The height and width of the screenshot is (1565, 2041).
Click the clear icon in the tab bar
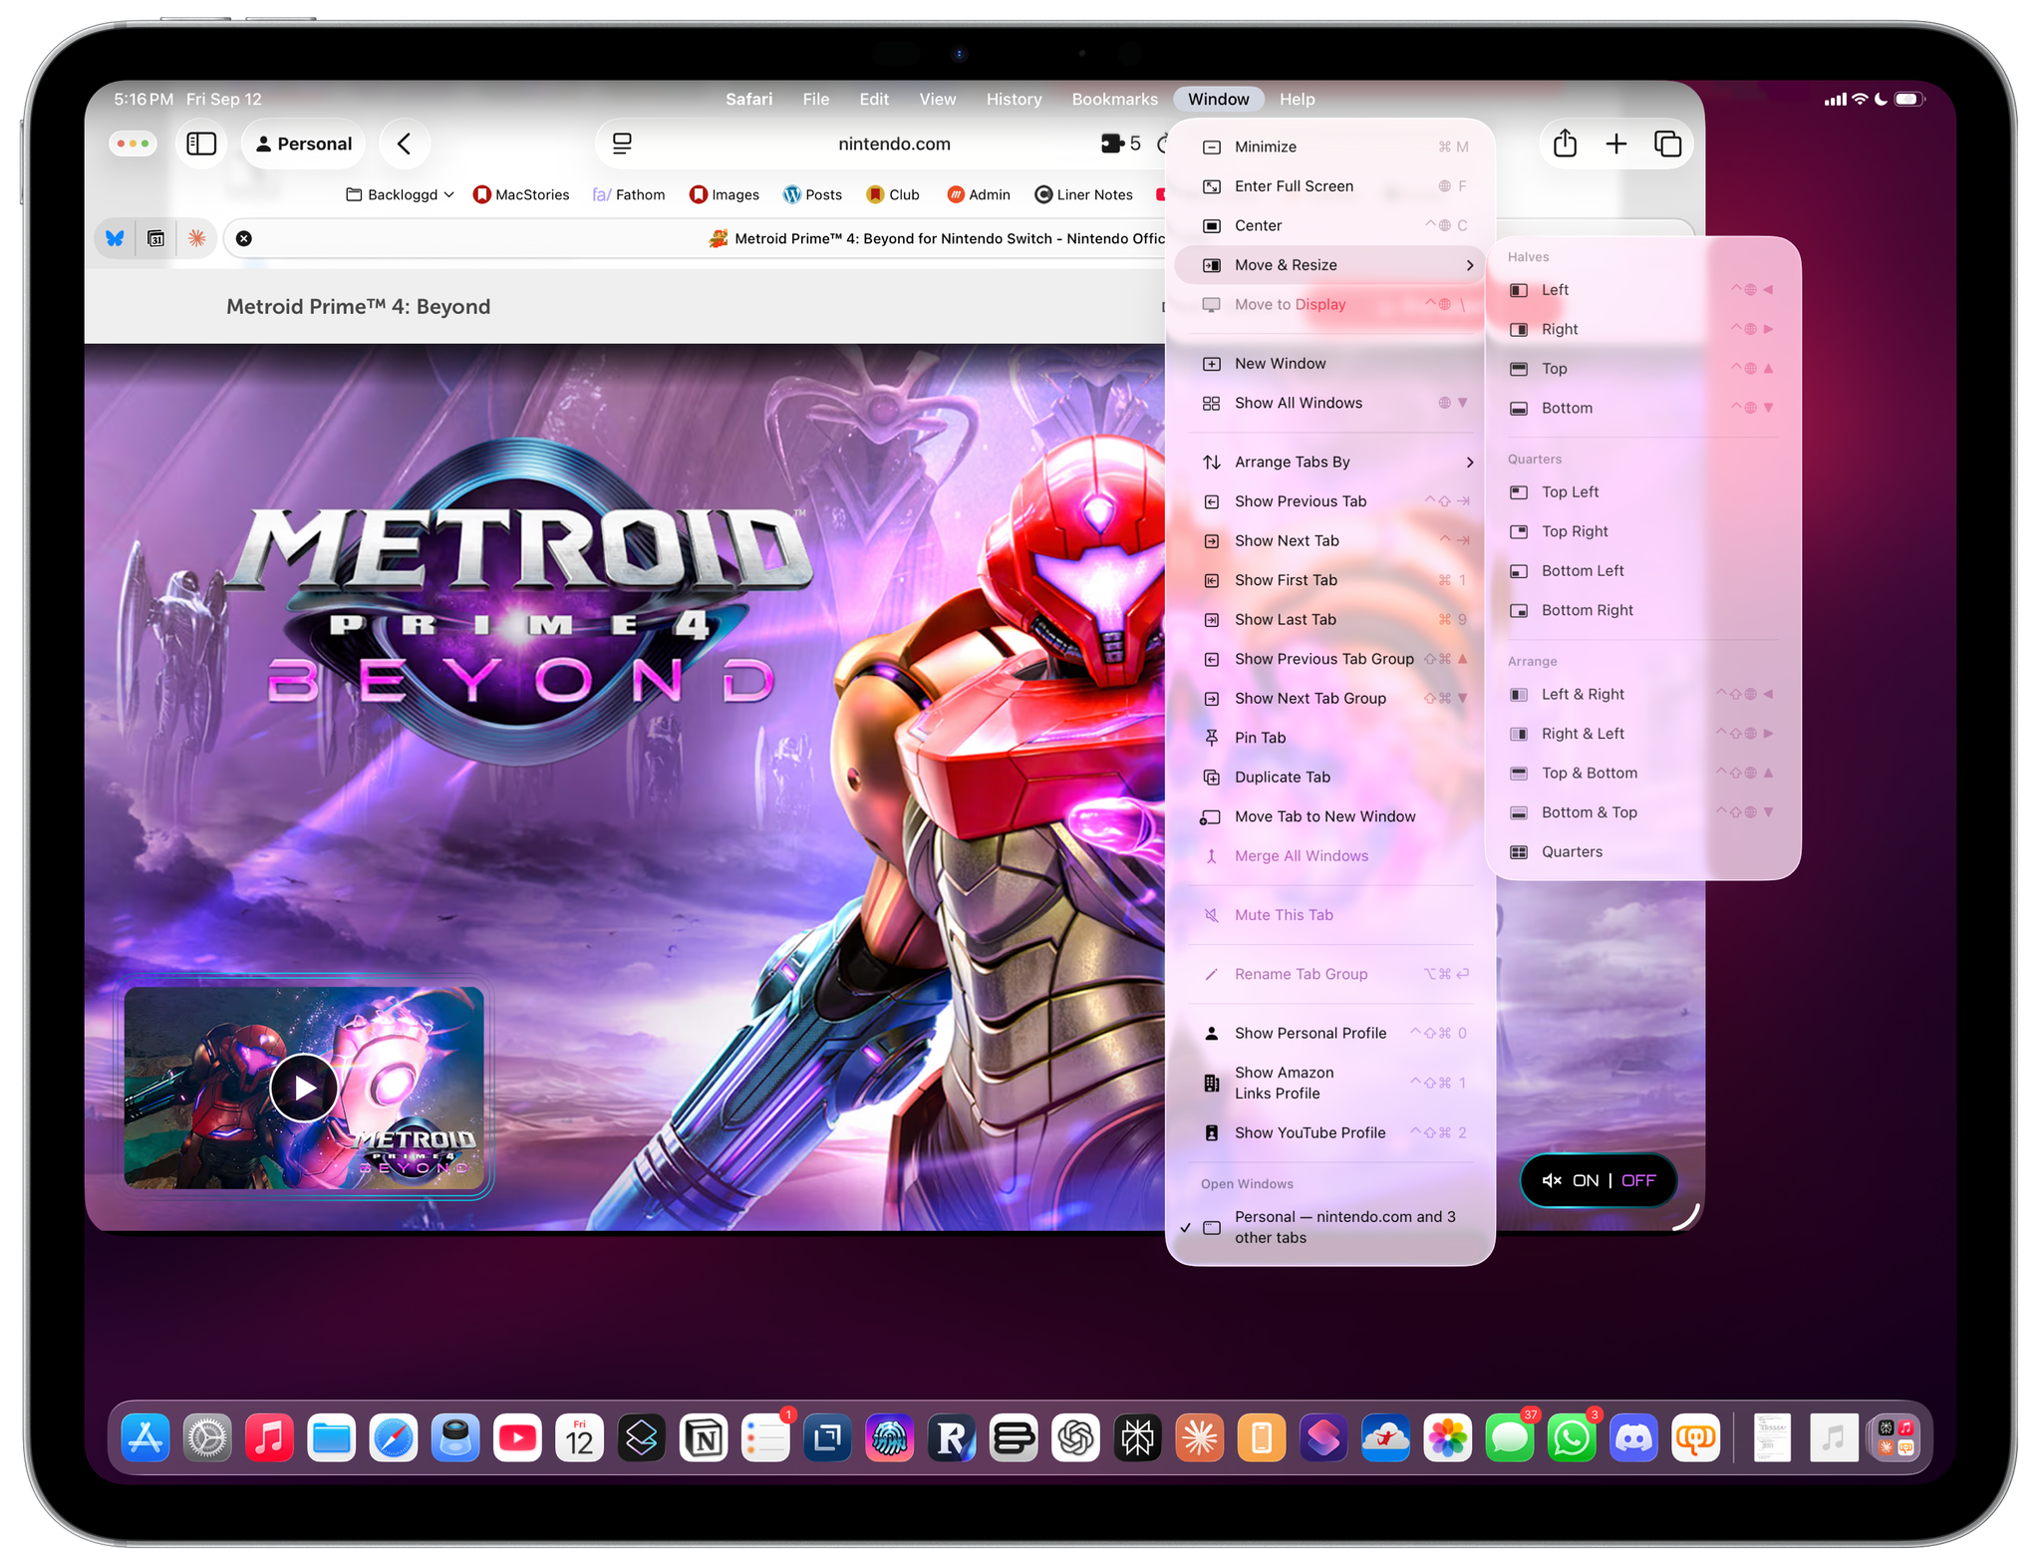tap(242, 238)
